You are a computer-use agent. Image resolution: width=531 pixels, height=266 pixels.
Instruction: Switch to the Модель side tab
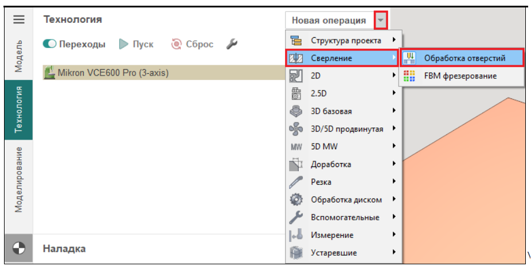click(x=19, y=55)
